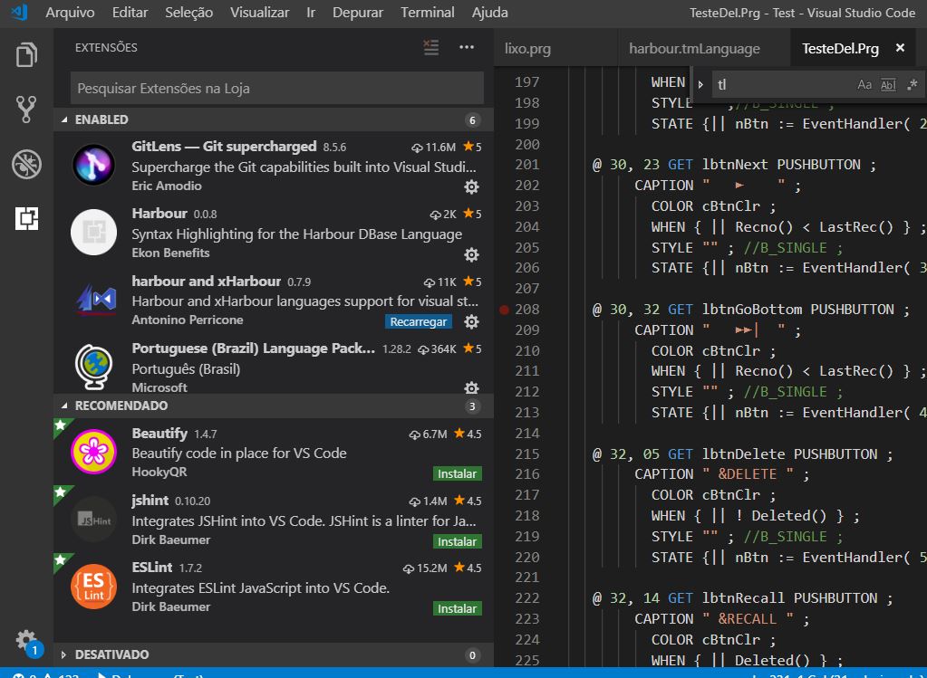Open the Explorer view in activity bar
The height and width of the screenshot is (678, 927).
tap(26, 55)
